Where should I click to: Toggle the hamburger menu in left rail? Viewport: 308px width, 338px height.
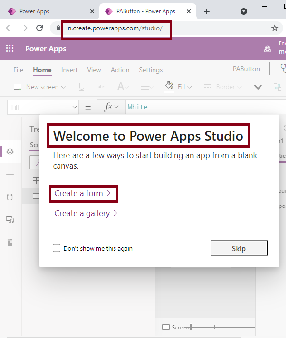(10, 129)
